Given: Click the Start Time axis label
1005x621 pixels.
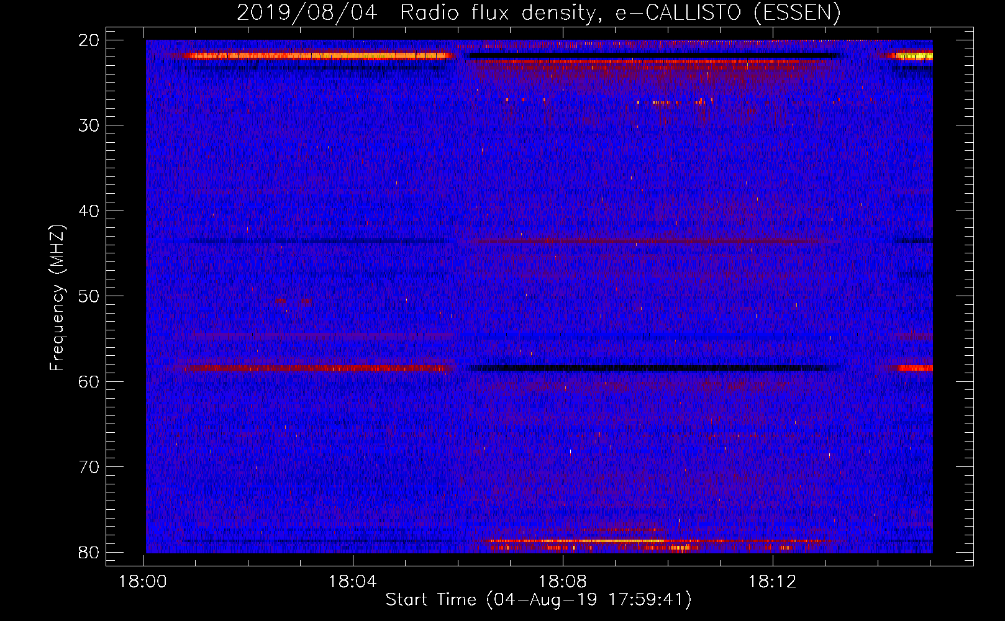Looking at the screenshot, I should click(x=539, y=599).
